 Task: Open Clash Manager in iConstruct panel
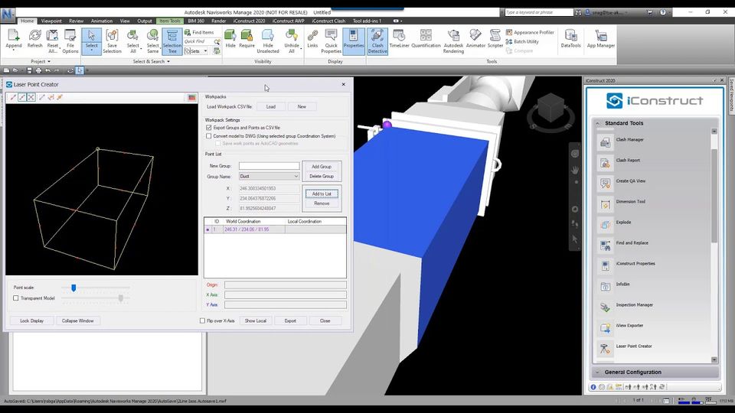[x=630, y=140]
